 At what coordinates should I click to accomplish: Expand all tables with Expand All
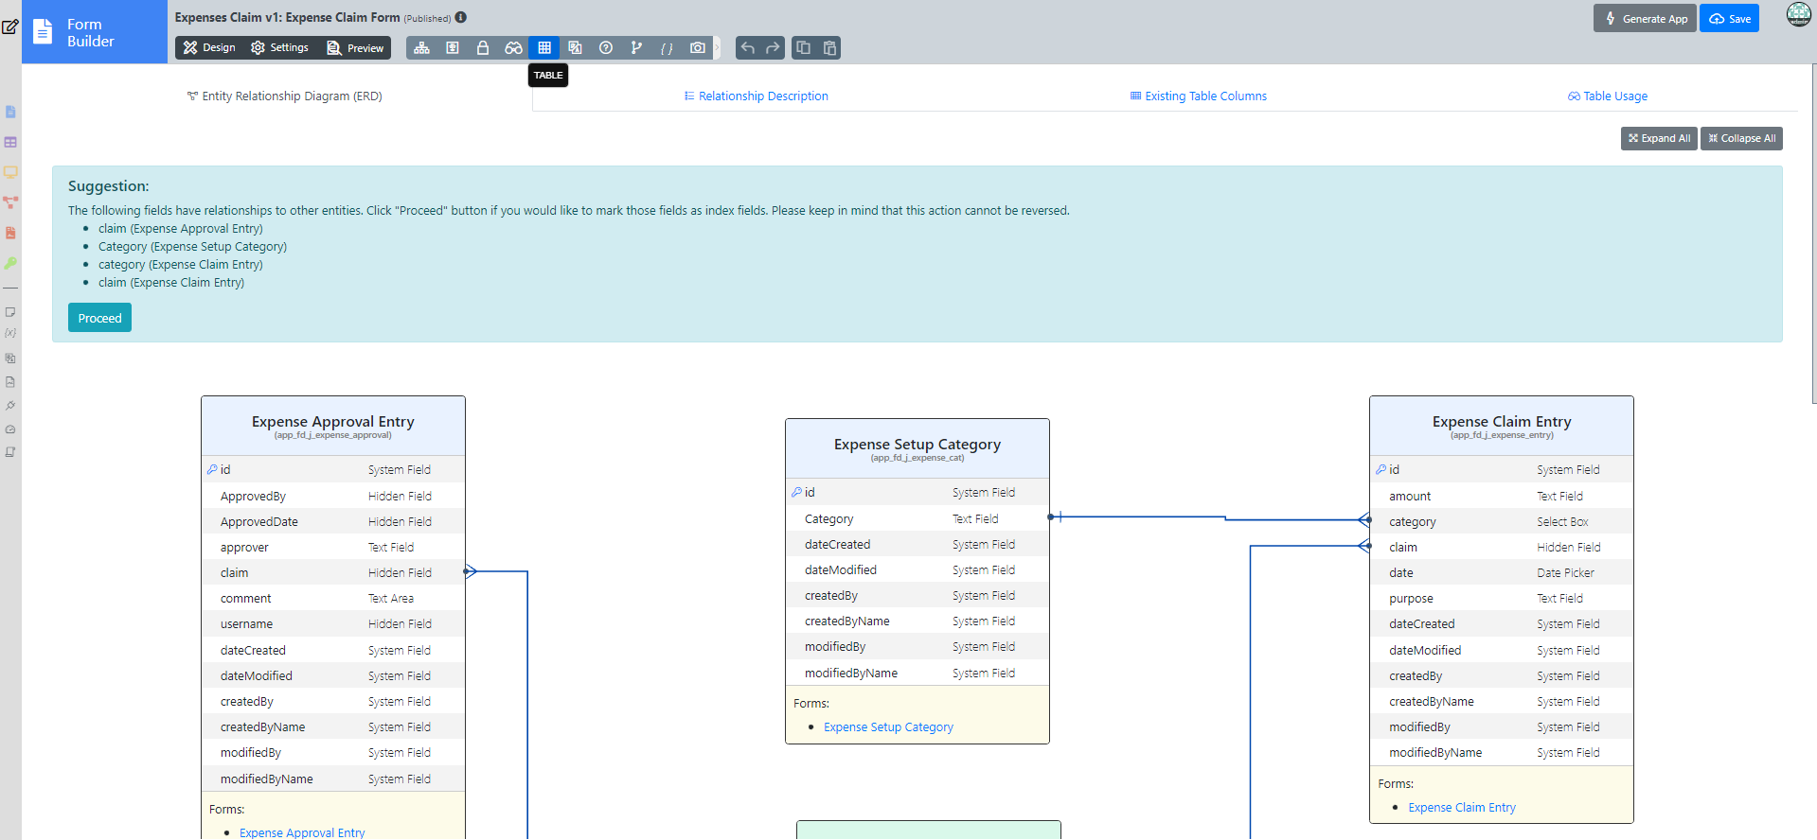[x=1659, y=138]
